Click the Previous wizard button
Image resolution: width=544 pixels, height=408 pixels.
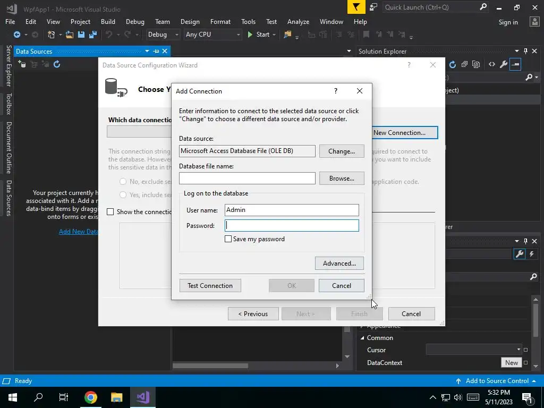tap(253, 313)
